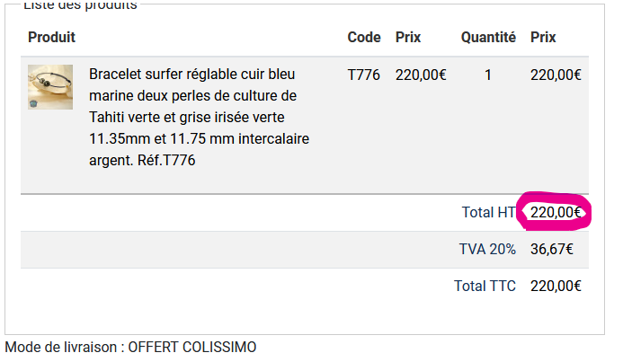Click the TVA 20% label
The width and height of the screenshot is (623, 353).
(487, 250)
